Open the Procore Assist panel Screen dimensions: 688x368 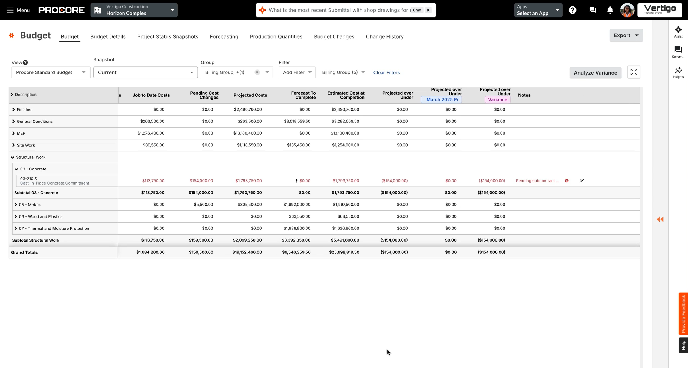(678, 32)
